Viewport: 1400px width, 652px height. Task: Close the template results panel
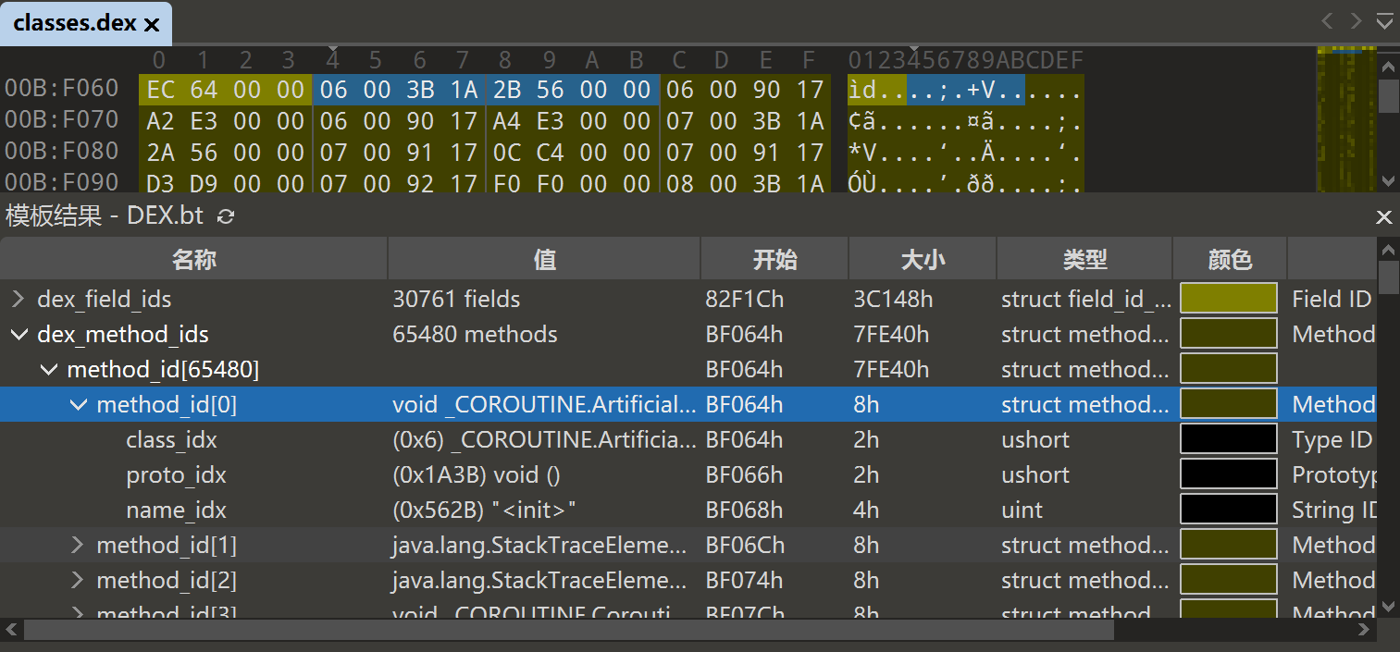(1383, 217)
